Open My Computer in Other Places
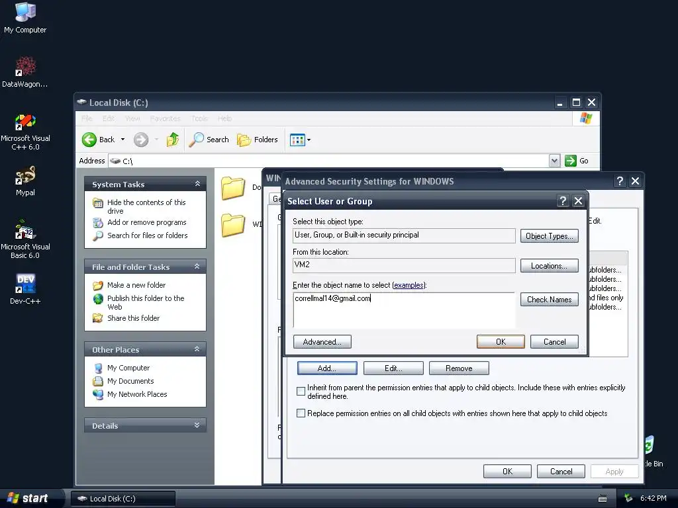The width and height of the screenshot is (678, 508). pos(128,368)
